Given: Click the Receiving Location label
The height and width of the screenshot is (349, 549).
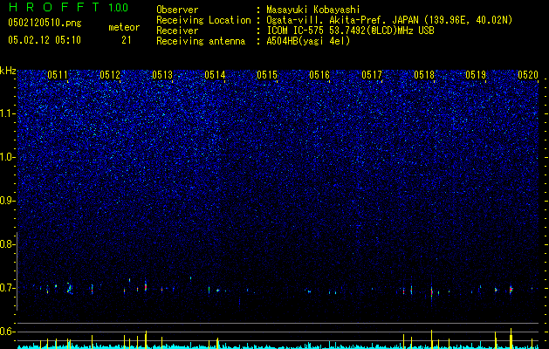Looking at the screenshot, I should (x=203, y=20).
